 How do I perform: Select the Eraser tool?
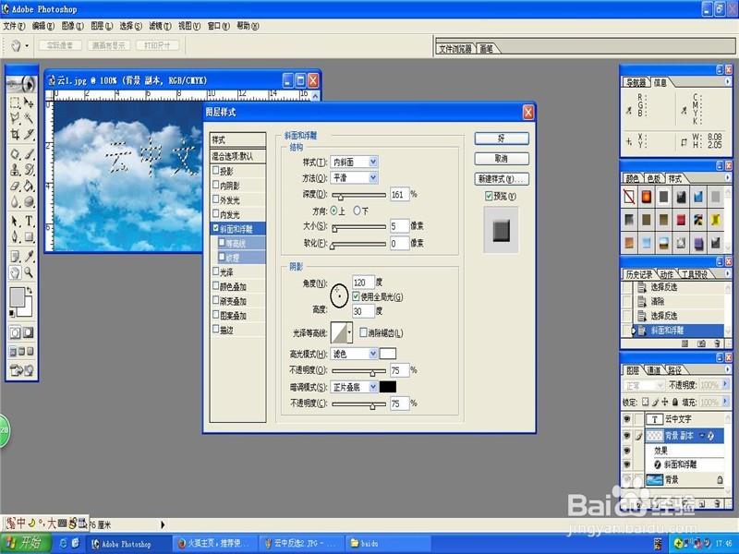click(x=15, y=186)
